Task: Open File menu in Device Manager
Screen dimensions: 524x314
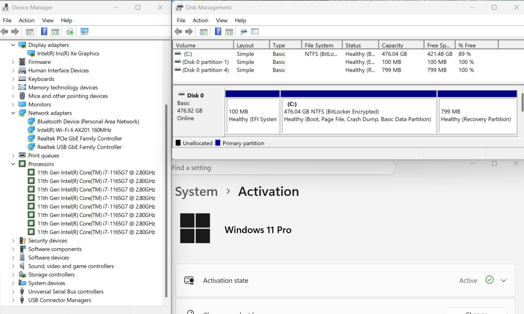Action: point(7,20)
